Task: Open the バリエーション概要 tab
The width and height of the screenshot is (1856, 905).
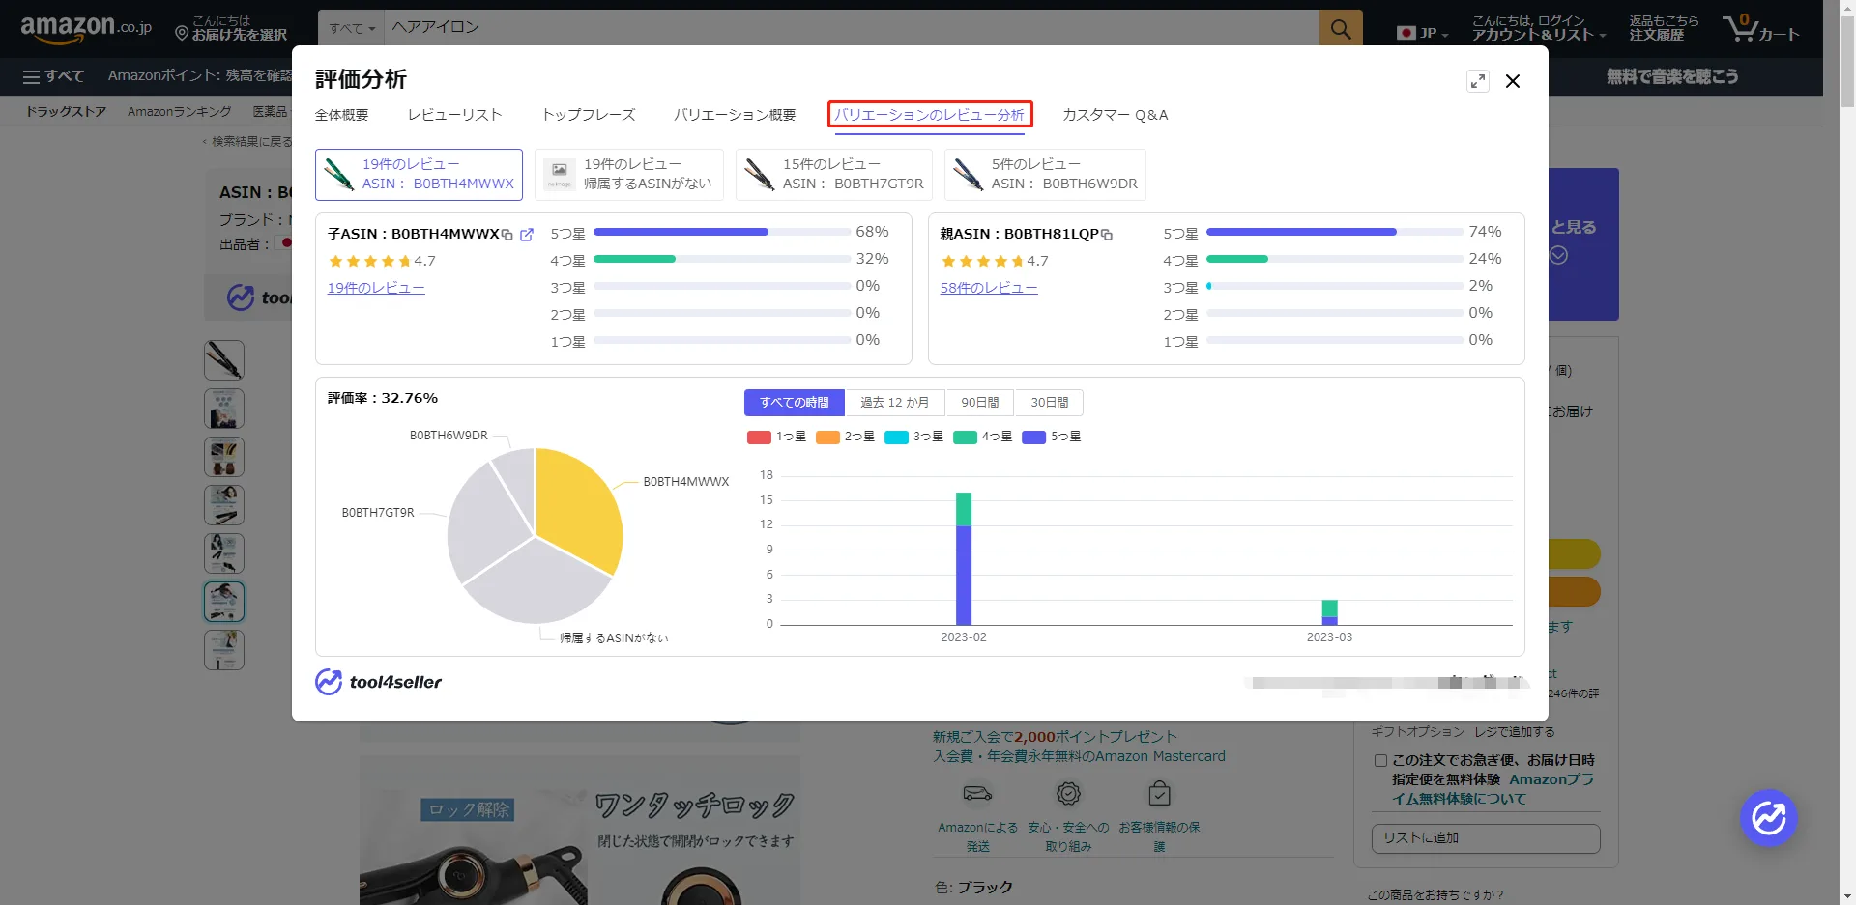Action: click(x=735, y=115)
